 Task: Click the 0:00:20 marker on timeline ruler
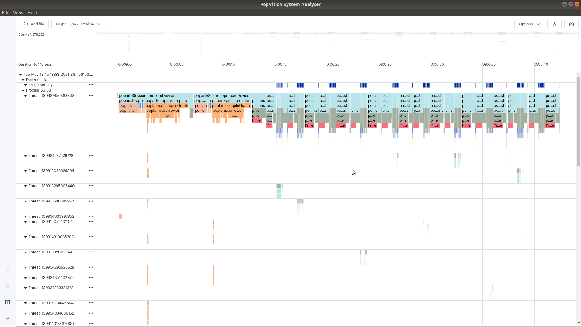[x=333, y=64]
